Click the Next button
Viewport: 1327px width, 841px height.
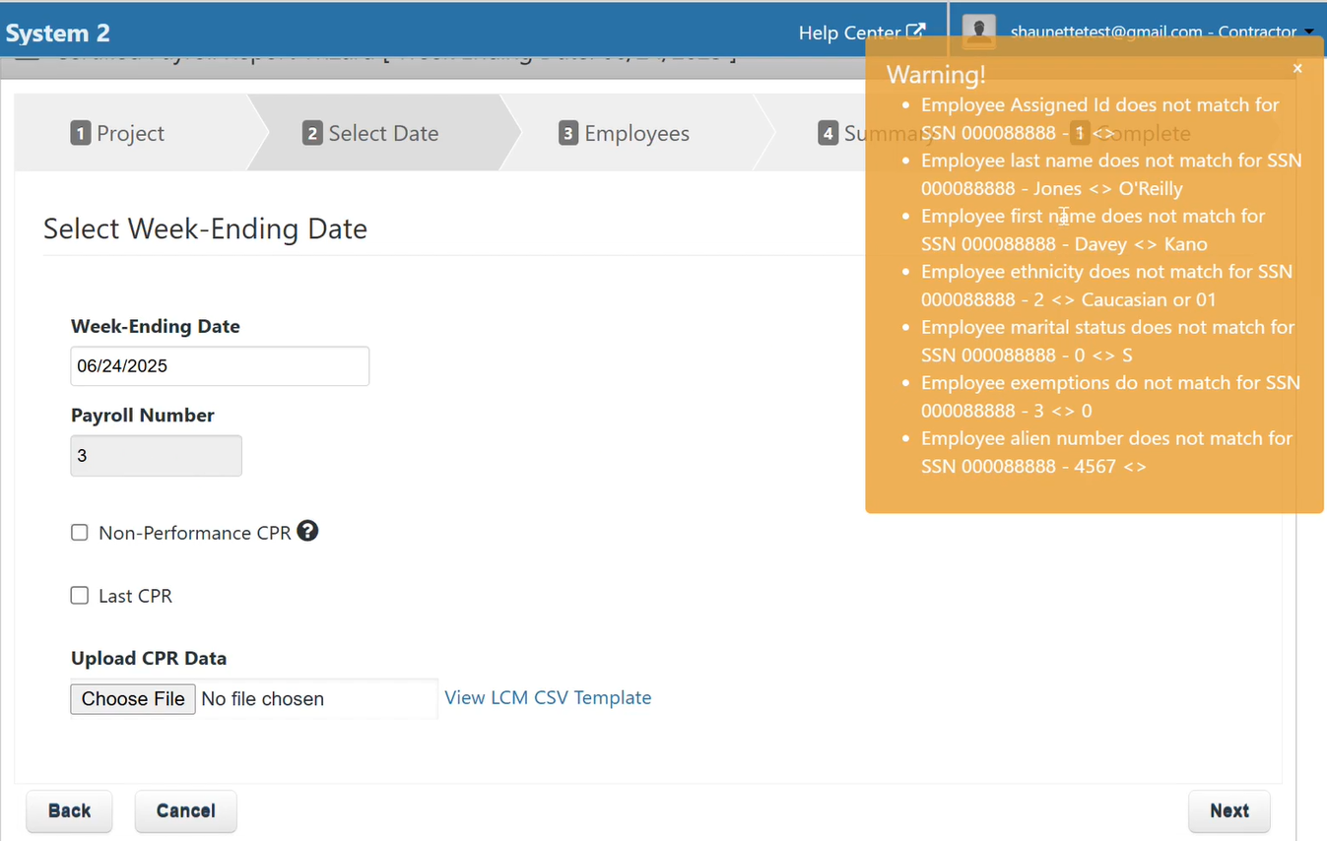pos(1228,810)
